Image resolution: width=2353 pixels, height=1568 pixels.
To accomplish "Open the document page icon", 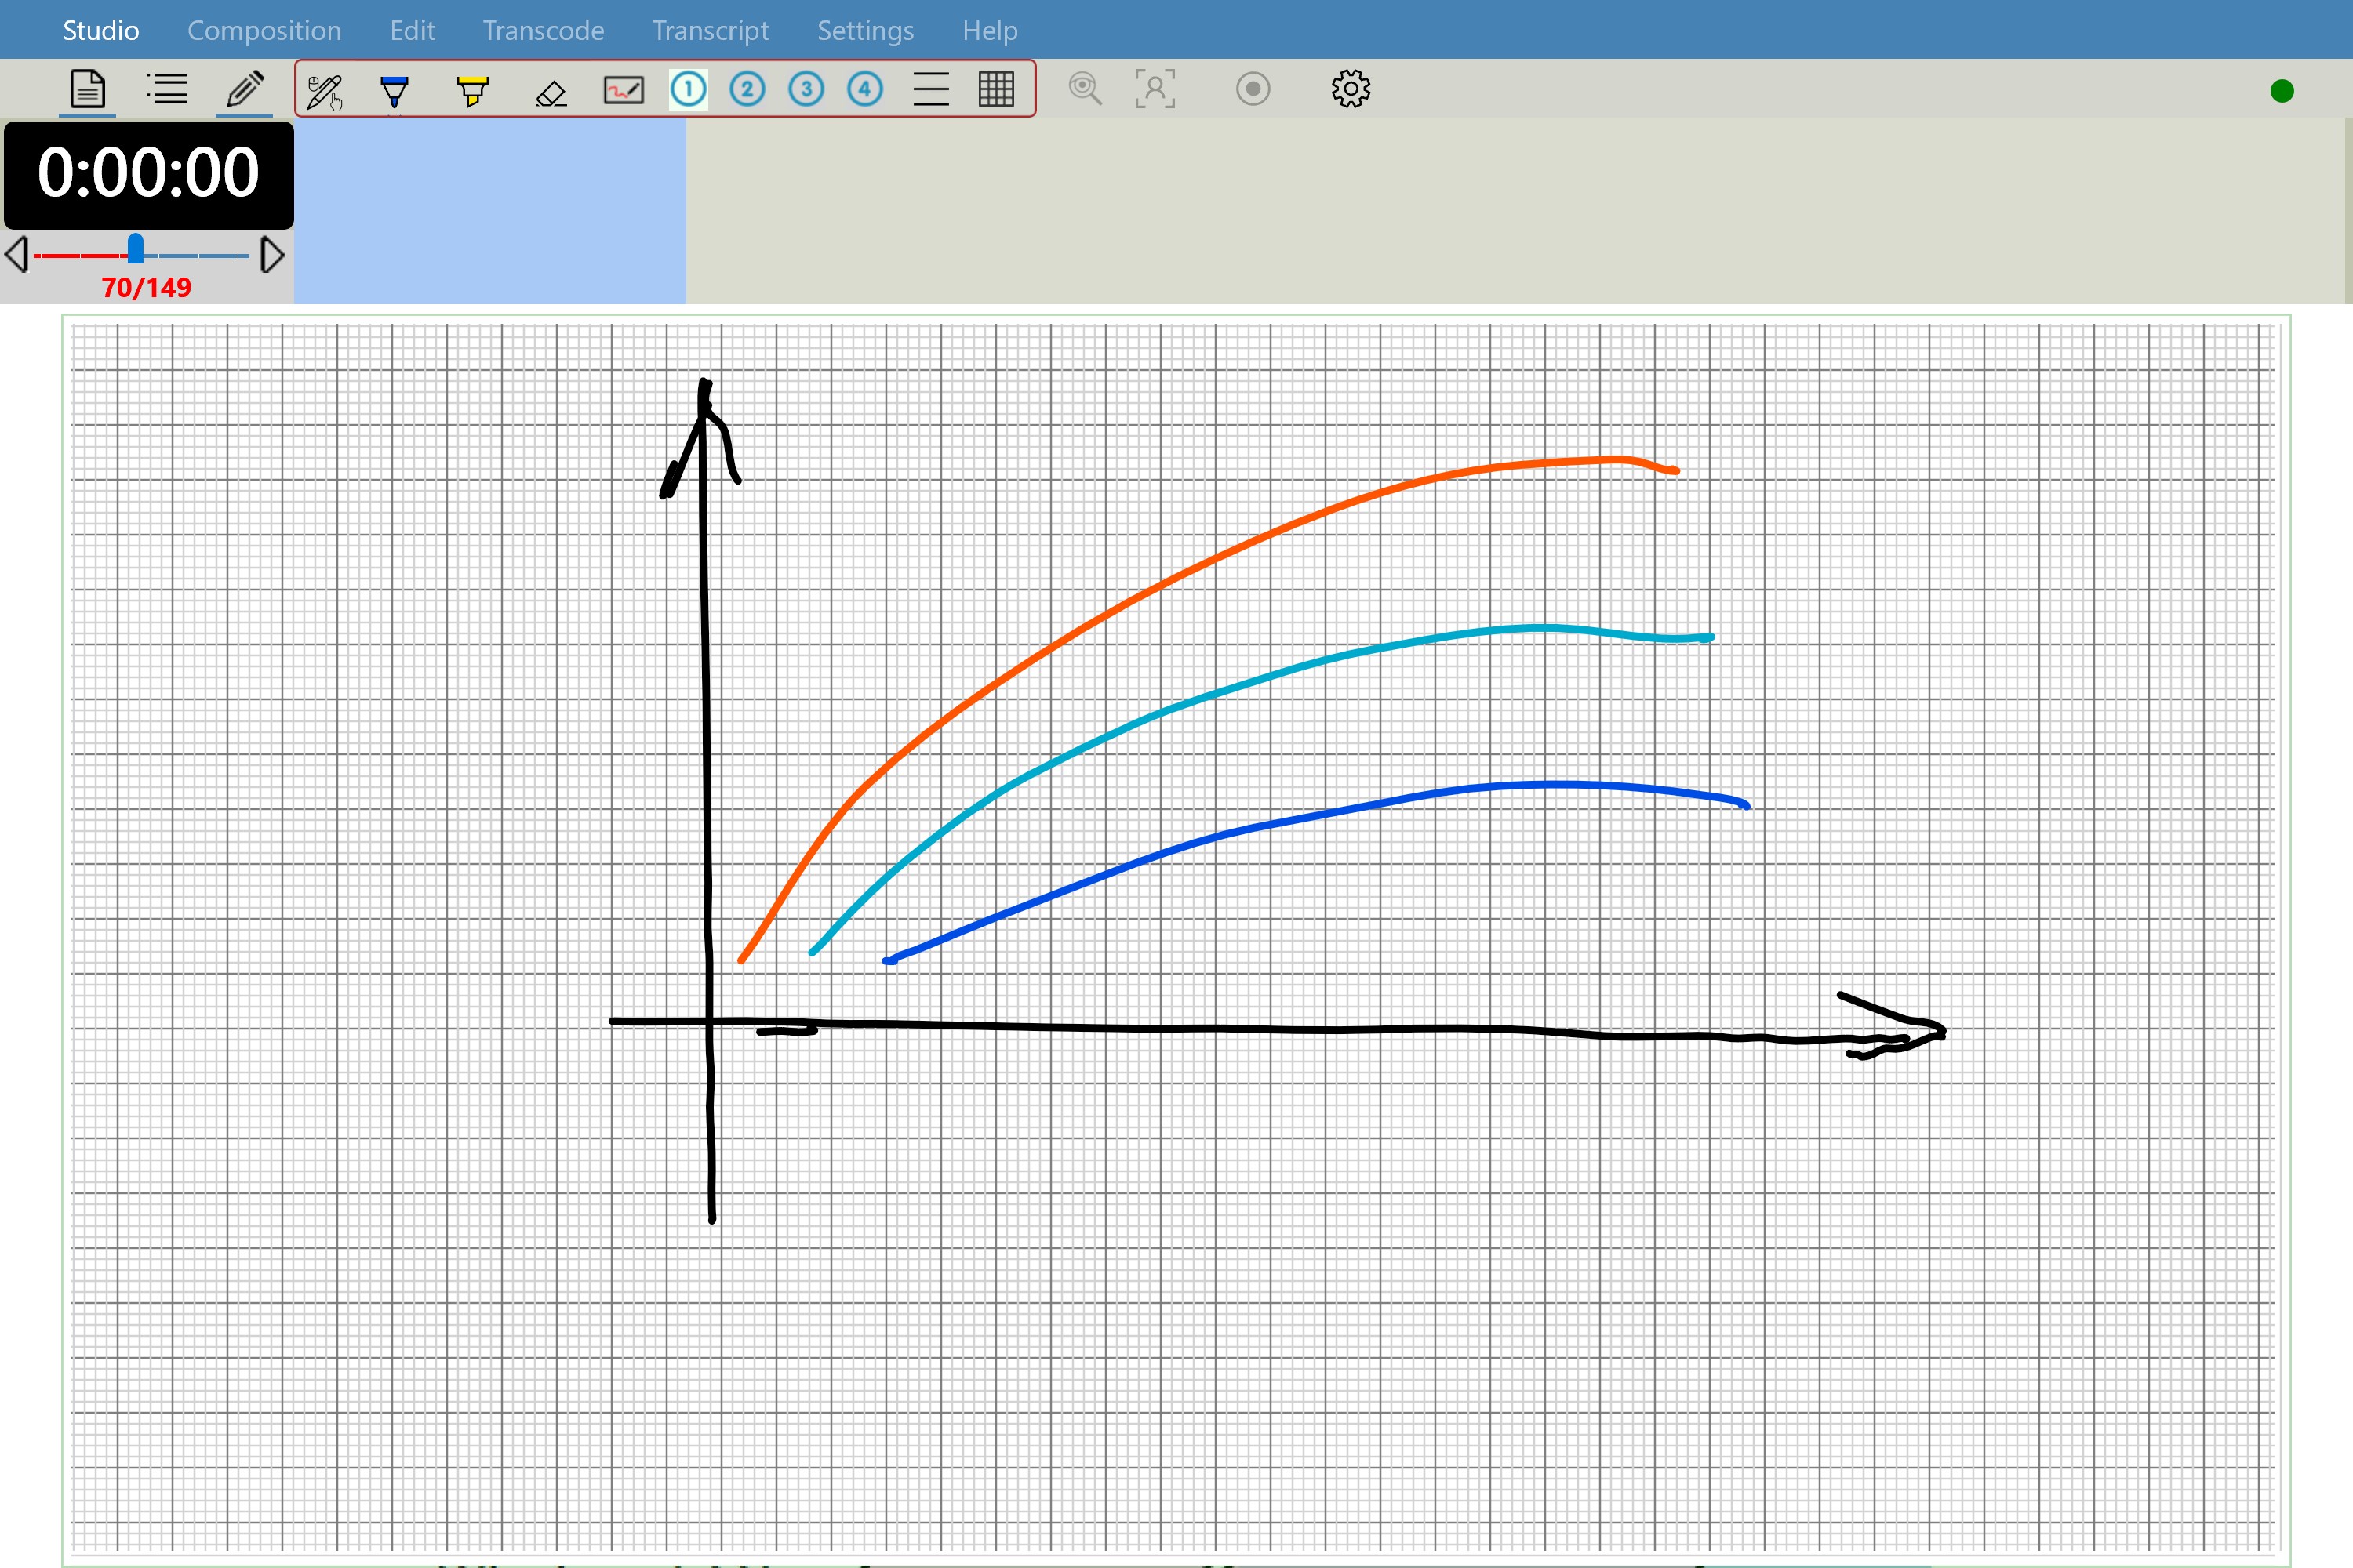I will coord(88,89).
